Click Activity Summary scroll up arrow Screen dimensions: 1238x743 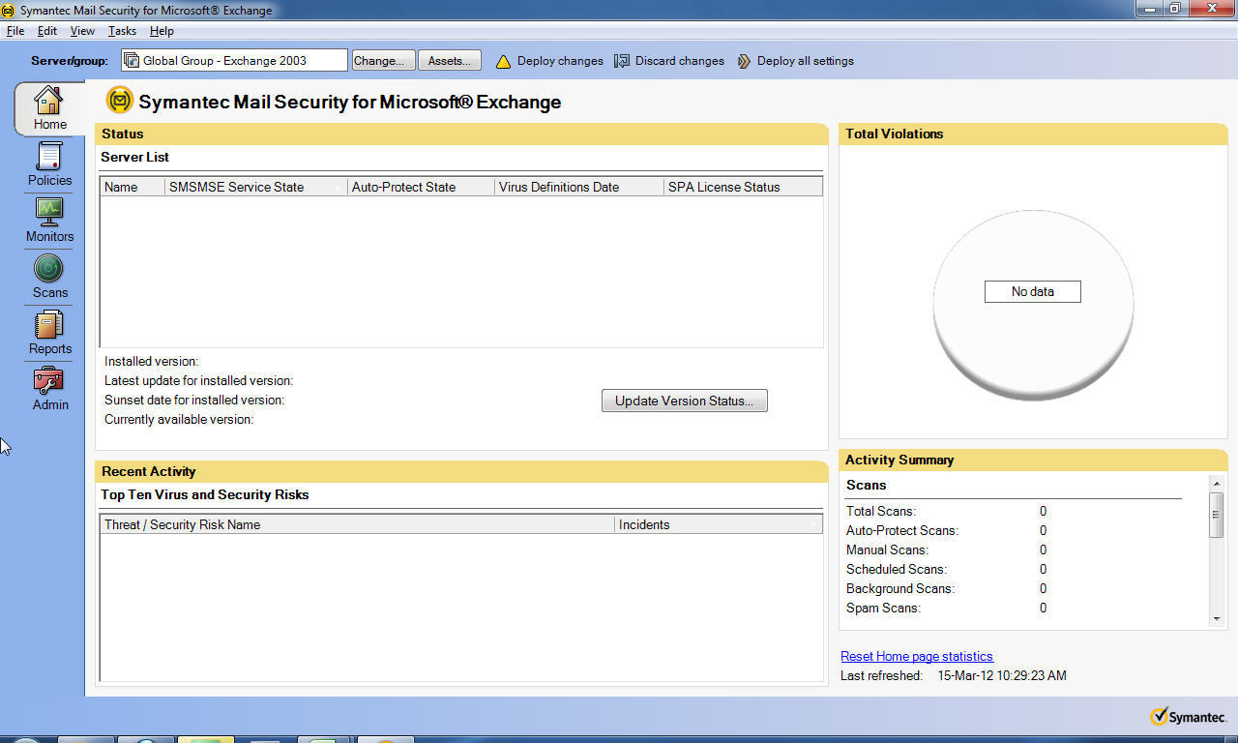1217,482
